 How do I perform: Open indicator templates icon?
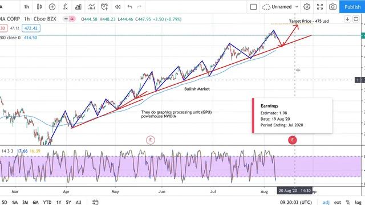(91, 7)
